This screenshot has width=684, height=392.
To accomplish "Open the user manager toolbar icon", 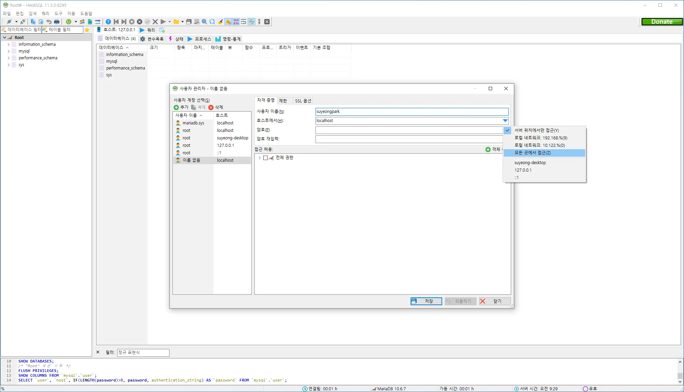I will pos(82,22).
